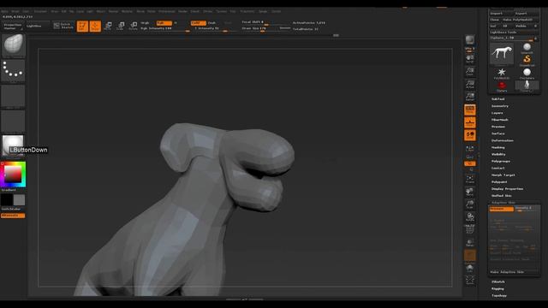Click Make PolyMesh3D button
Image resolution: width=548 pixels, height=308 pixels.
point(517,20)
